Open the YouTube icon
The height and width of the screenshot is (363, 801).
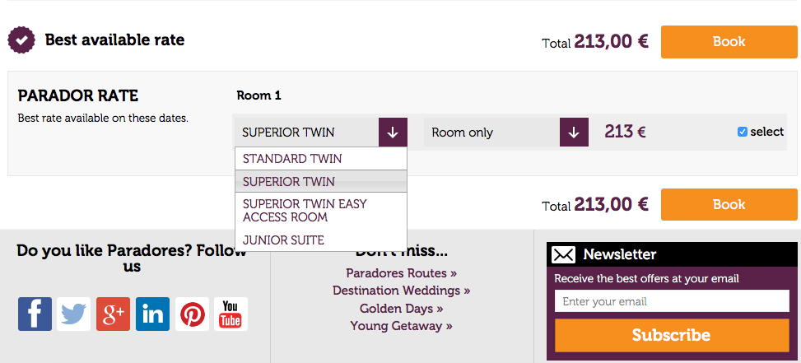click(x=231, y=314)
